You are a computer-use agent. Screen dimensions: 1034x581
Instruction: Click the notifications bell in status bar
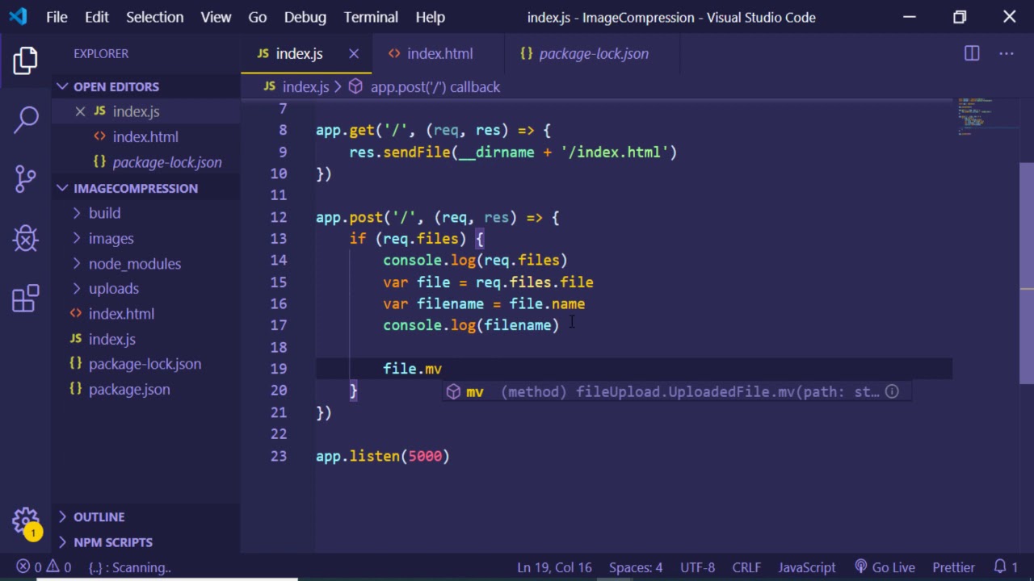point(1000,567)
